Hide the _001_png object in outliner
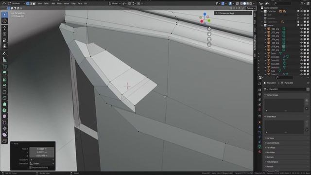The image size is (311, 175). pos(301,29)
